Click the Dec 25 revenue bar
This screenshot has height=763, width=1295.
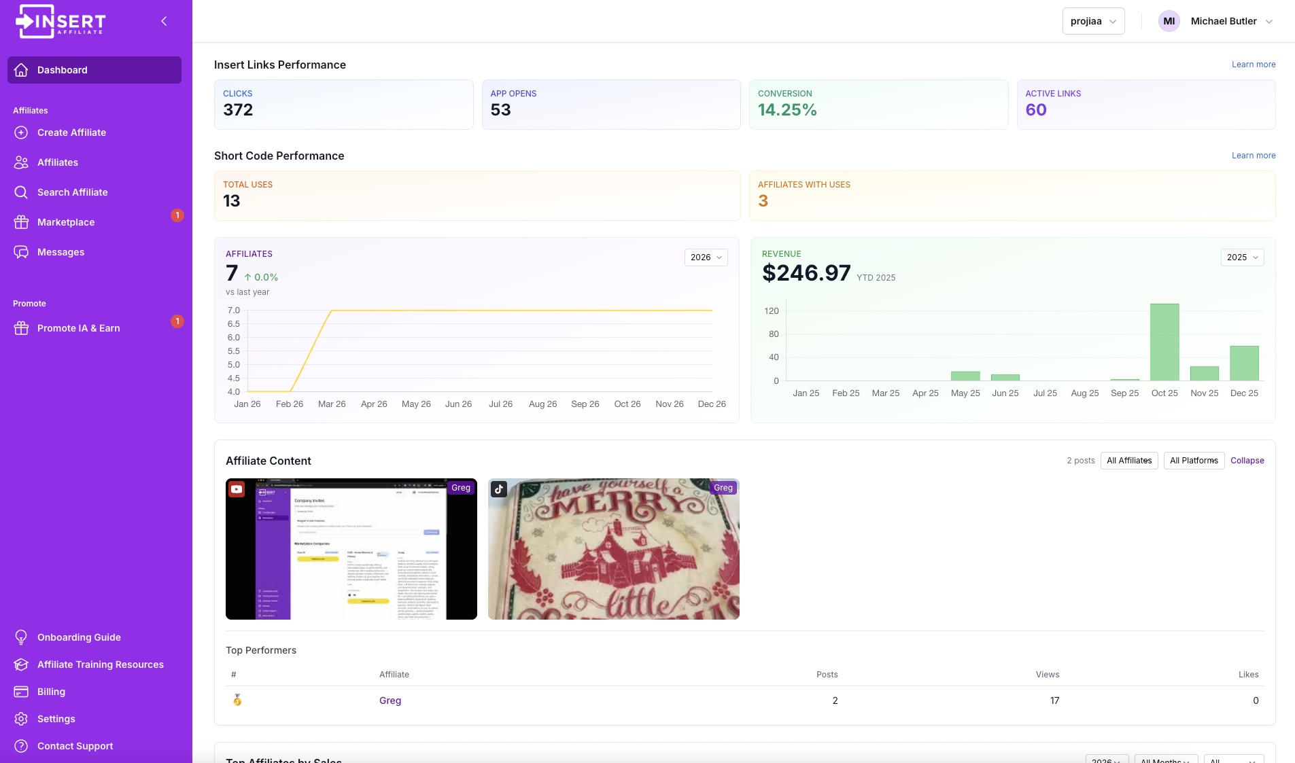tap(1244, 363)
